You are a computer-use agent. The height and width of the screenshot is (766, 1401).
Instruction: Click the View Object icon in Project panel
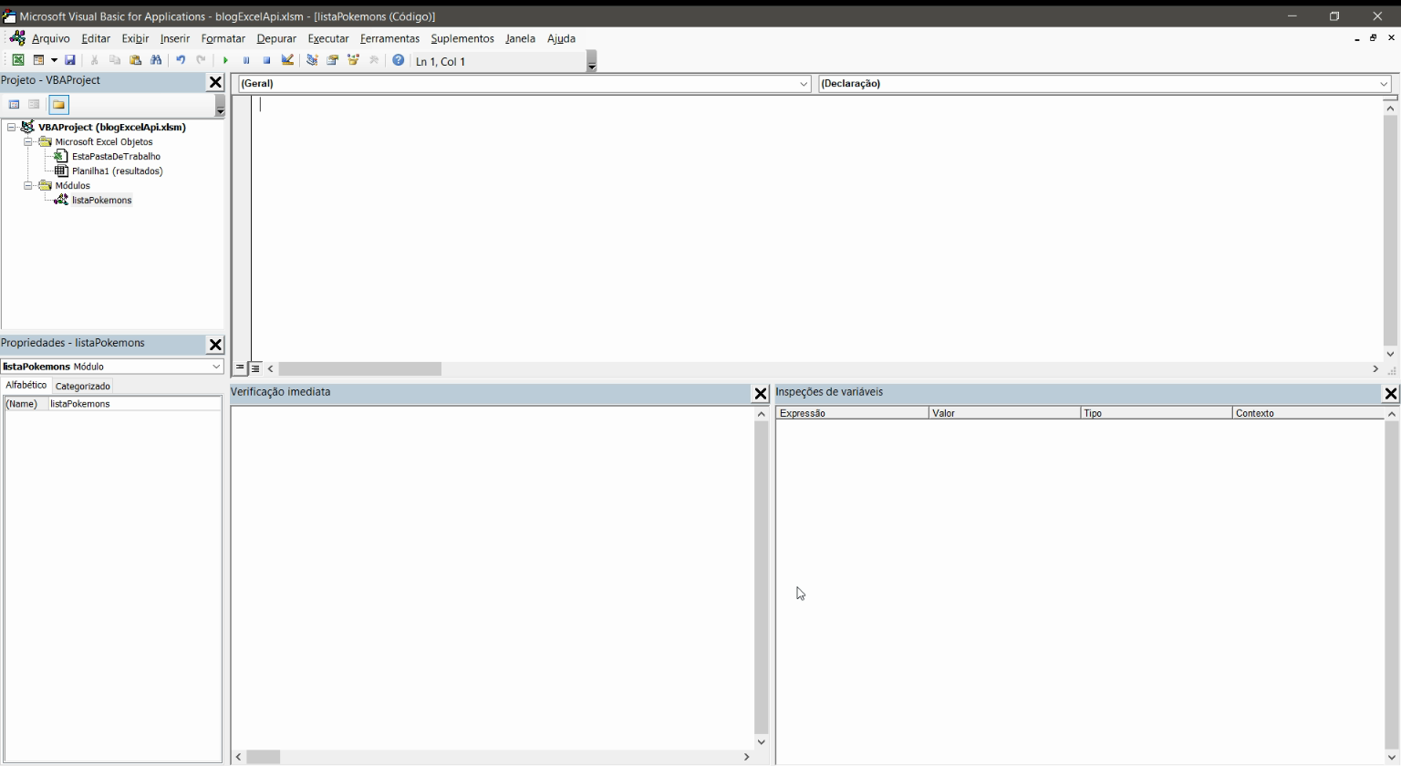[34, 105]
